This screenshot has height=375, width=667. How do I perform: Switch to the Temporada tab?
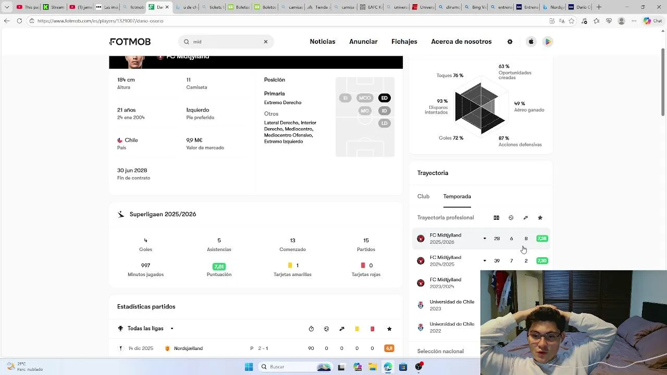pyautogui.click(x=457, y=196)
